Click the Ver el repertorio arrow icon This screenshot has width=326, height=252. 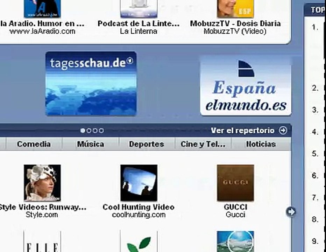[283, 131]
